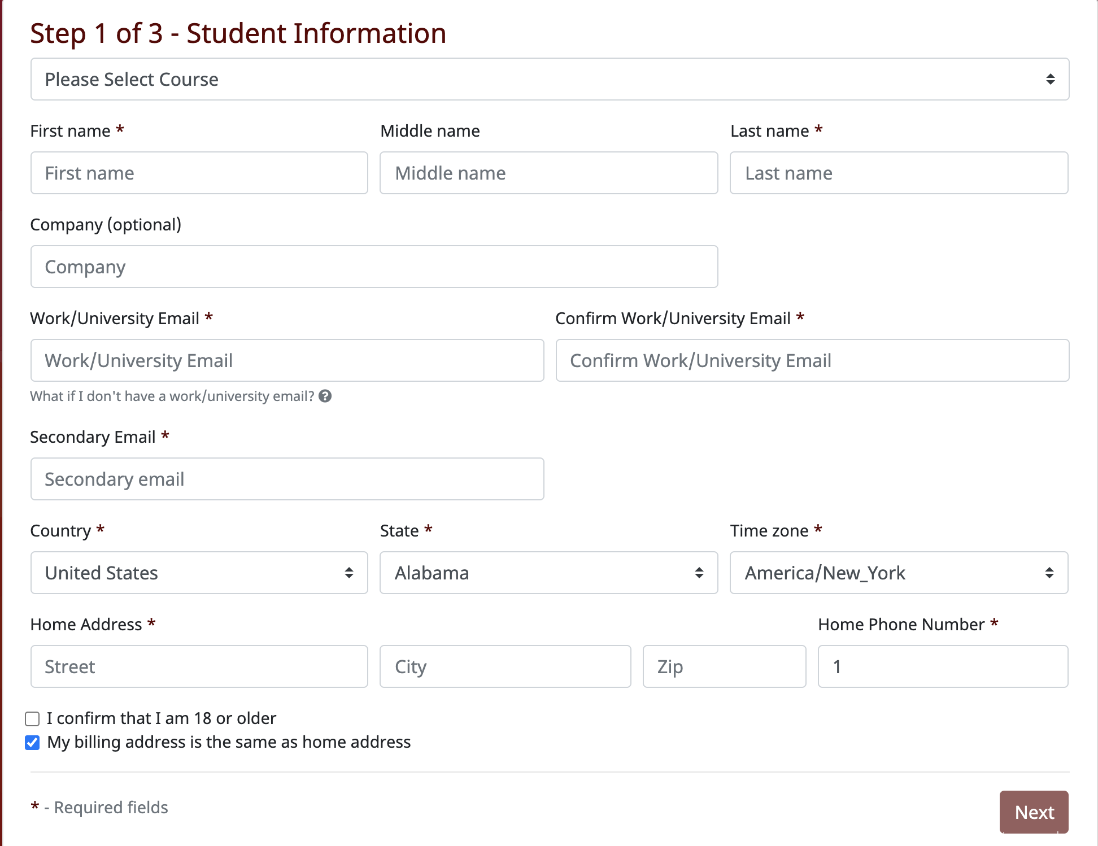The width and height of the screenshot is (1098, 846).
Task: Open the State dropdown showing Alabama
Action: click(548, 573)
